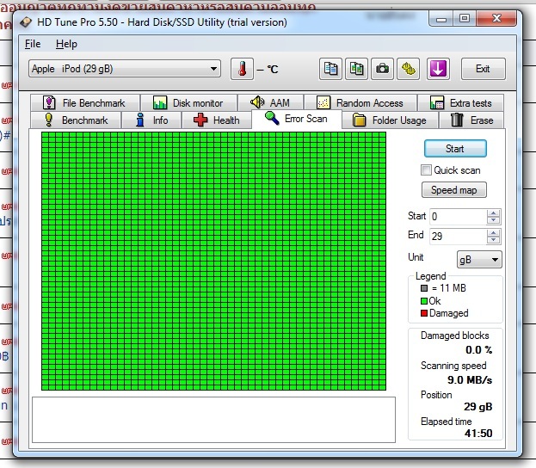This screenshot has height=468, width=536.
Task: Open the File menu
Action: 33,44
